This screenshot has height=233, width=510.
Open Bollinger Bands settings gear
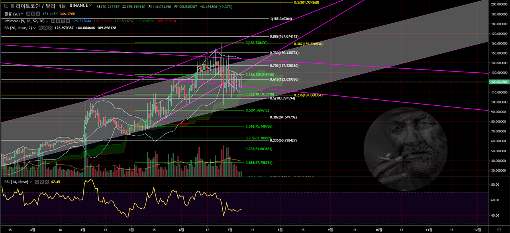pyautogui.click(x=45, y=28)
